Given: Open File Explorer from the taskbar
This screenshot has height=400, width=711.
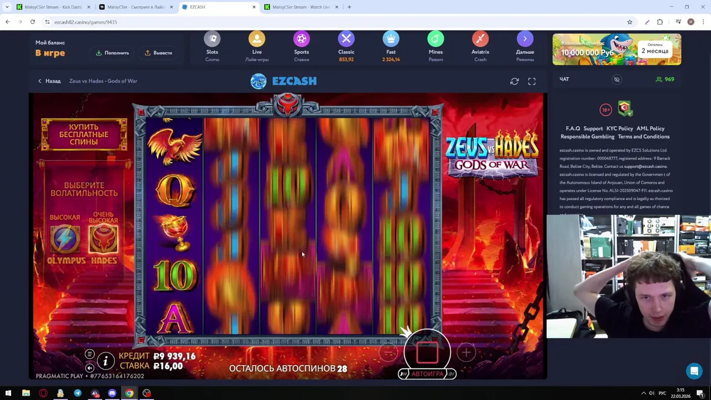Looking at the screenshot, I should pyautogui.click(x=26, y=393).
